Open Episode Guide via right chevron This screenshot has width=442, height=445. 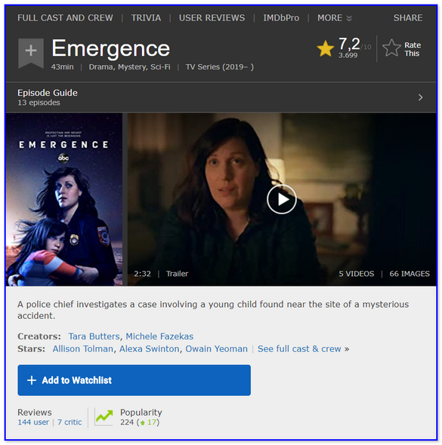tap(420, 97)
